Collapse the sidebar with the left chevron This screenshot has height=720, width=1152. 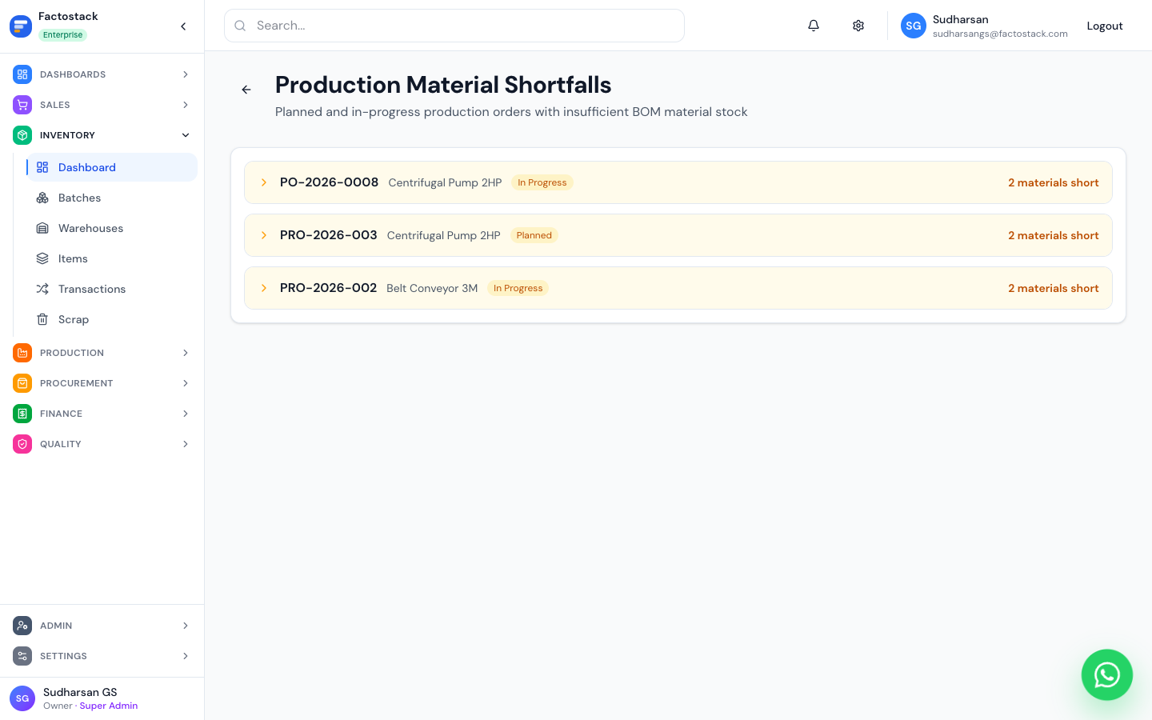click(x=183, y=26)
